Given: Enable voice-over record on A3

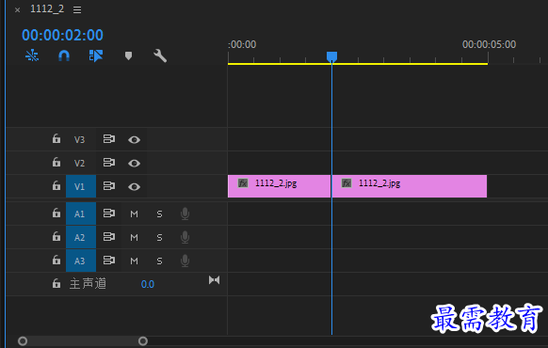Looking at the screenshot, I should (185, 261).
